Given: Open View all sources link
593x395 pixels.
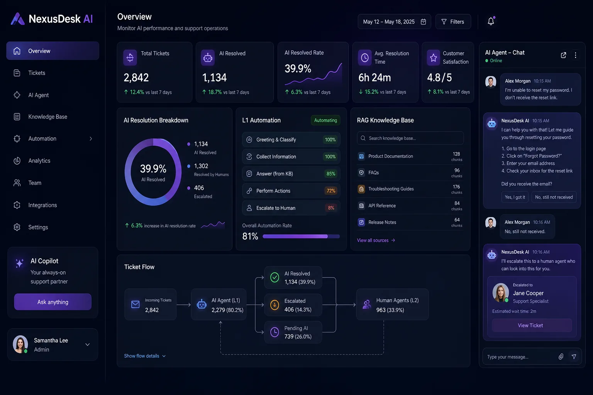Looking at the screenshot, I should pyautogui.click(x=376, y=240).
